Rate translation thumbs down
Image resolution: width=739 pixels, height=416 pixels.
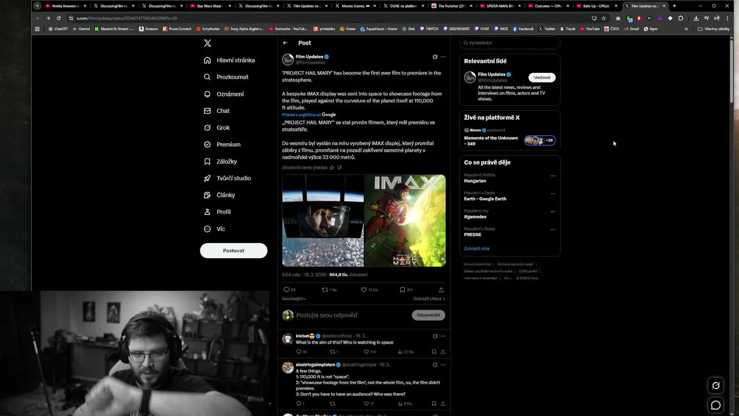tap(339, 168)
